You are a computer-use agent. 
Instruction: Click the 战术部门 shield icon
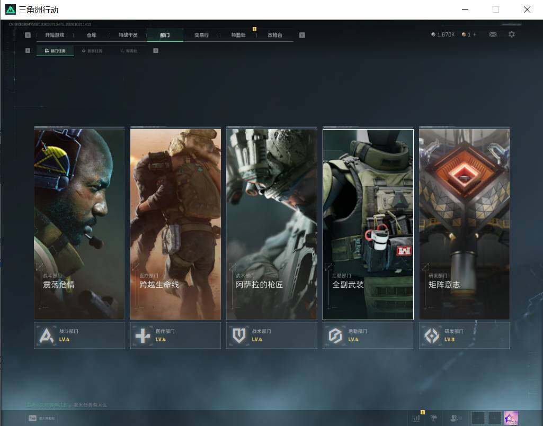click(239, 336)
